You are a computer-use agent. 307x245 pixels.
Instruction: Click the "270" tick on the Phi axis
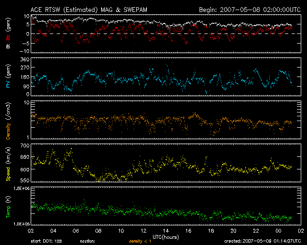(25, 67)
